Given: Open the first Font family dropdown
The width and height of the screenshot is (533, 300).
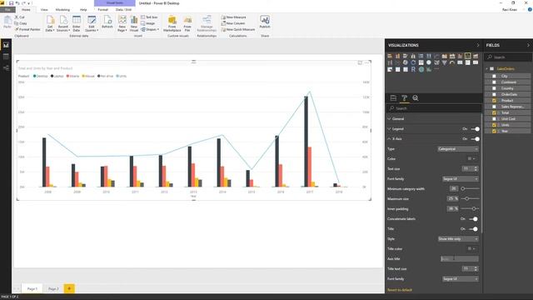Looking at the screenshot, I should [461, 179].
